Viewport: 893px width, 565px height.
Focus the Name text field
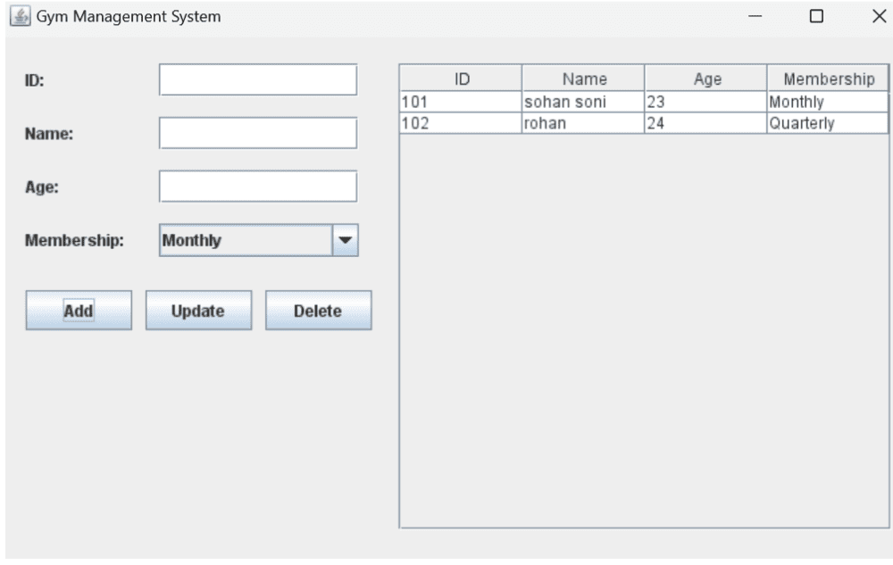pos(258,133)
